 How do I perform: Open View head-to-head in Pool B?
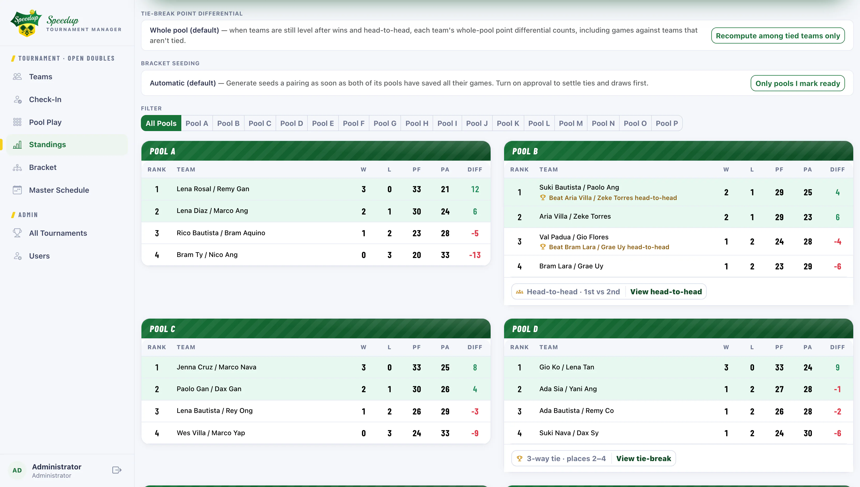pyautogui.click(x=666, y=292)
